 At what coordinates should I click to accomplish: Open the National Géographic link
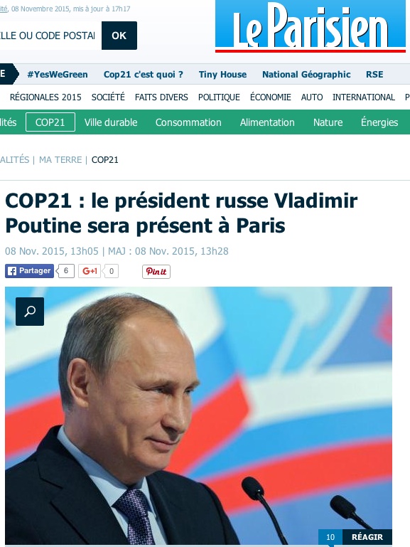pyautogui.click(x=306, y=74)
